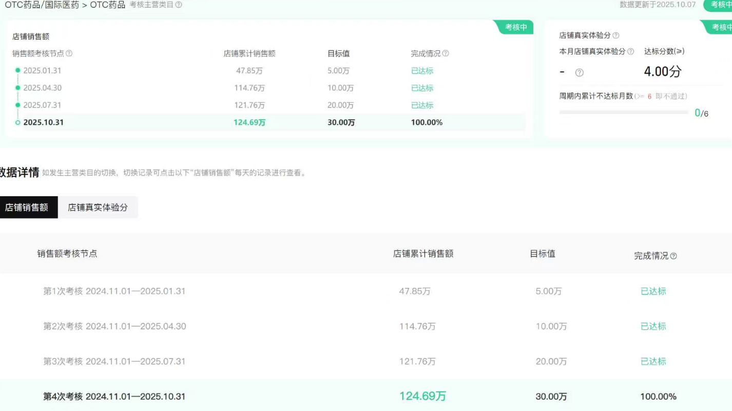The width and height of the screenshot is (732, 411).
Task: Click help icon next to 本月店铺真实体验分
Action: click(631, 51)
